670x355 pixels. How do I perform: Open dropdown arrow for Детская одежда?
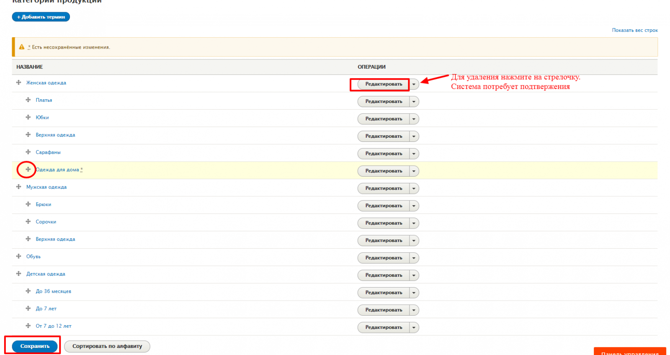[x=414, y=275]
